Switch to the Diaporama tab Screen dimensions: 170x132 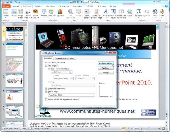tap(78, 6)
